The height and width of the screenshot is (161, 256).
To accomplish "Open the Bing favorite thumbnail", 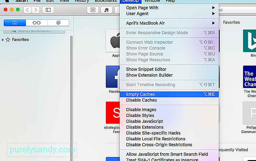I will point(249,41).
